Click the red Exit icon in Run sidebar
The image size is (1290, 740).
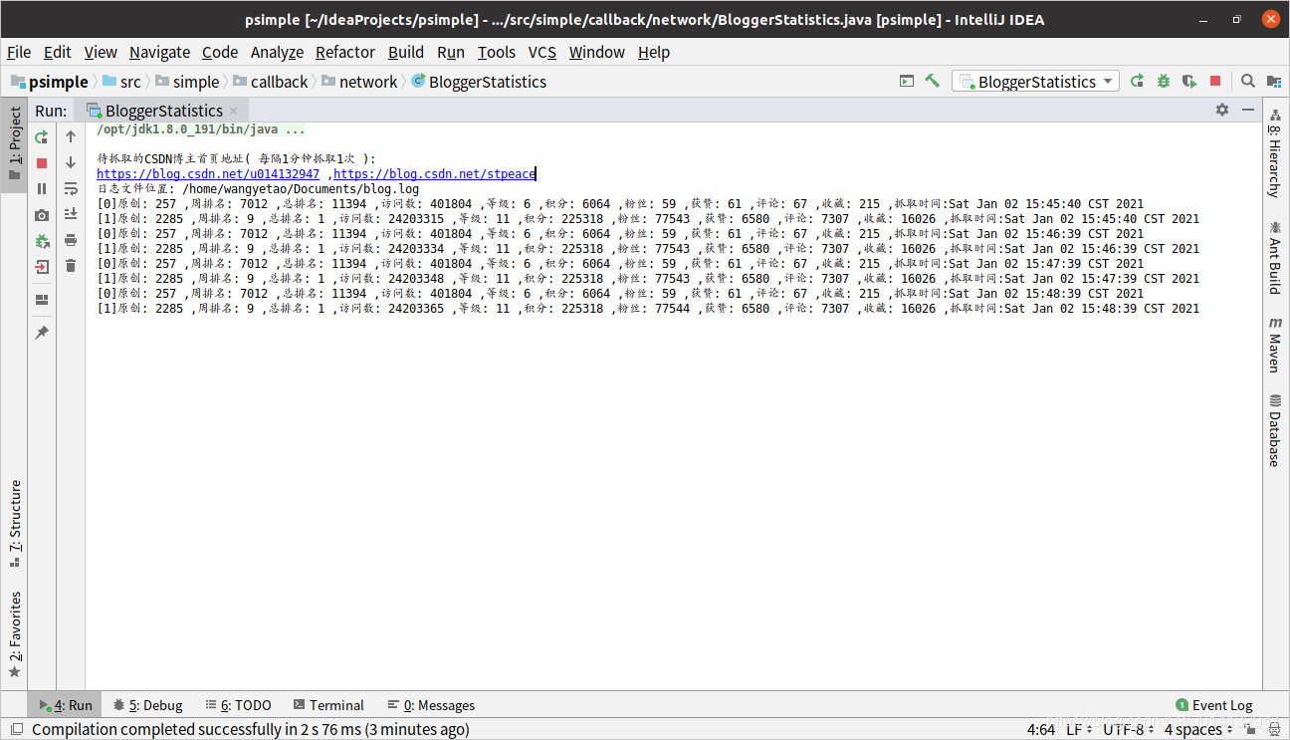42,266
